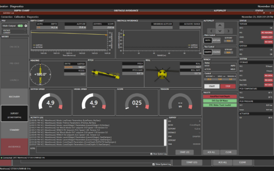Switch to STANDBY mode
Screen dimensions: 274x171
click(x=14, y=130)
